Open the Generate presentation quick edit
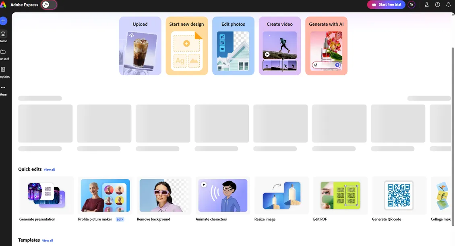Viewport: 455px width, 246px height. tap(46, 199)
